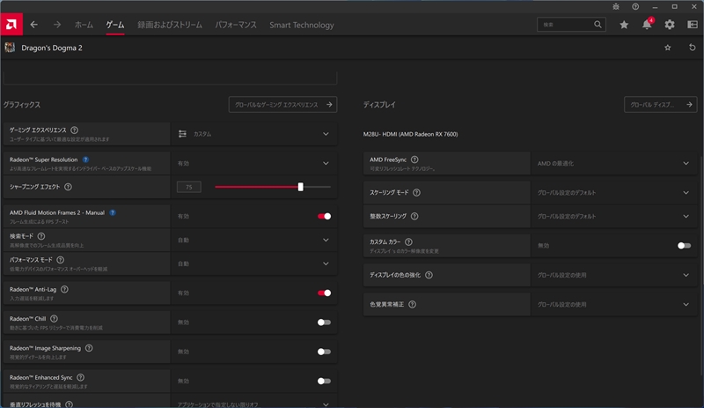Open notifications bell icon
Screen dimensions: 704x408
point(647,25)
